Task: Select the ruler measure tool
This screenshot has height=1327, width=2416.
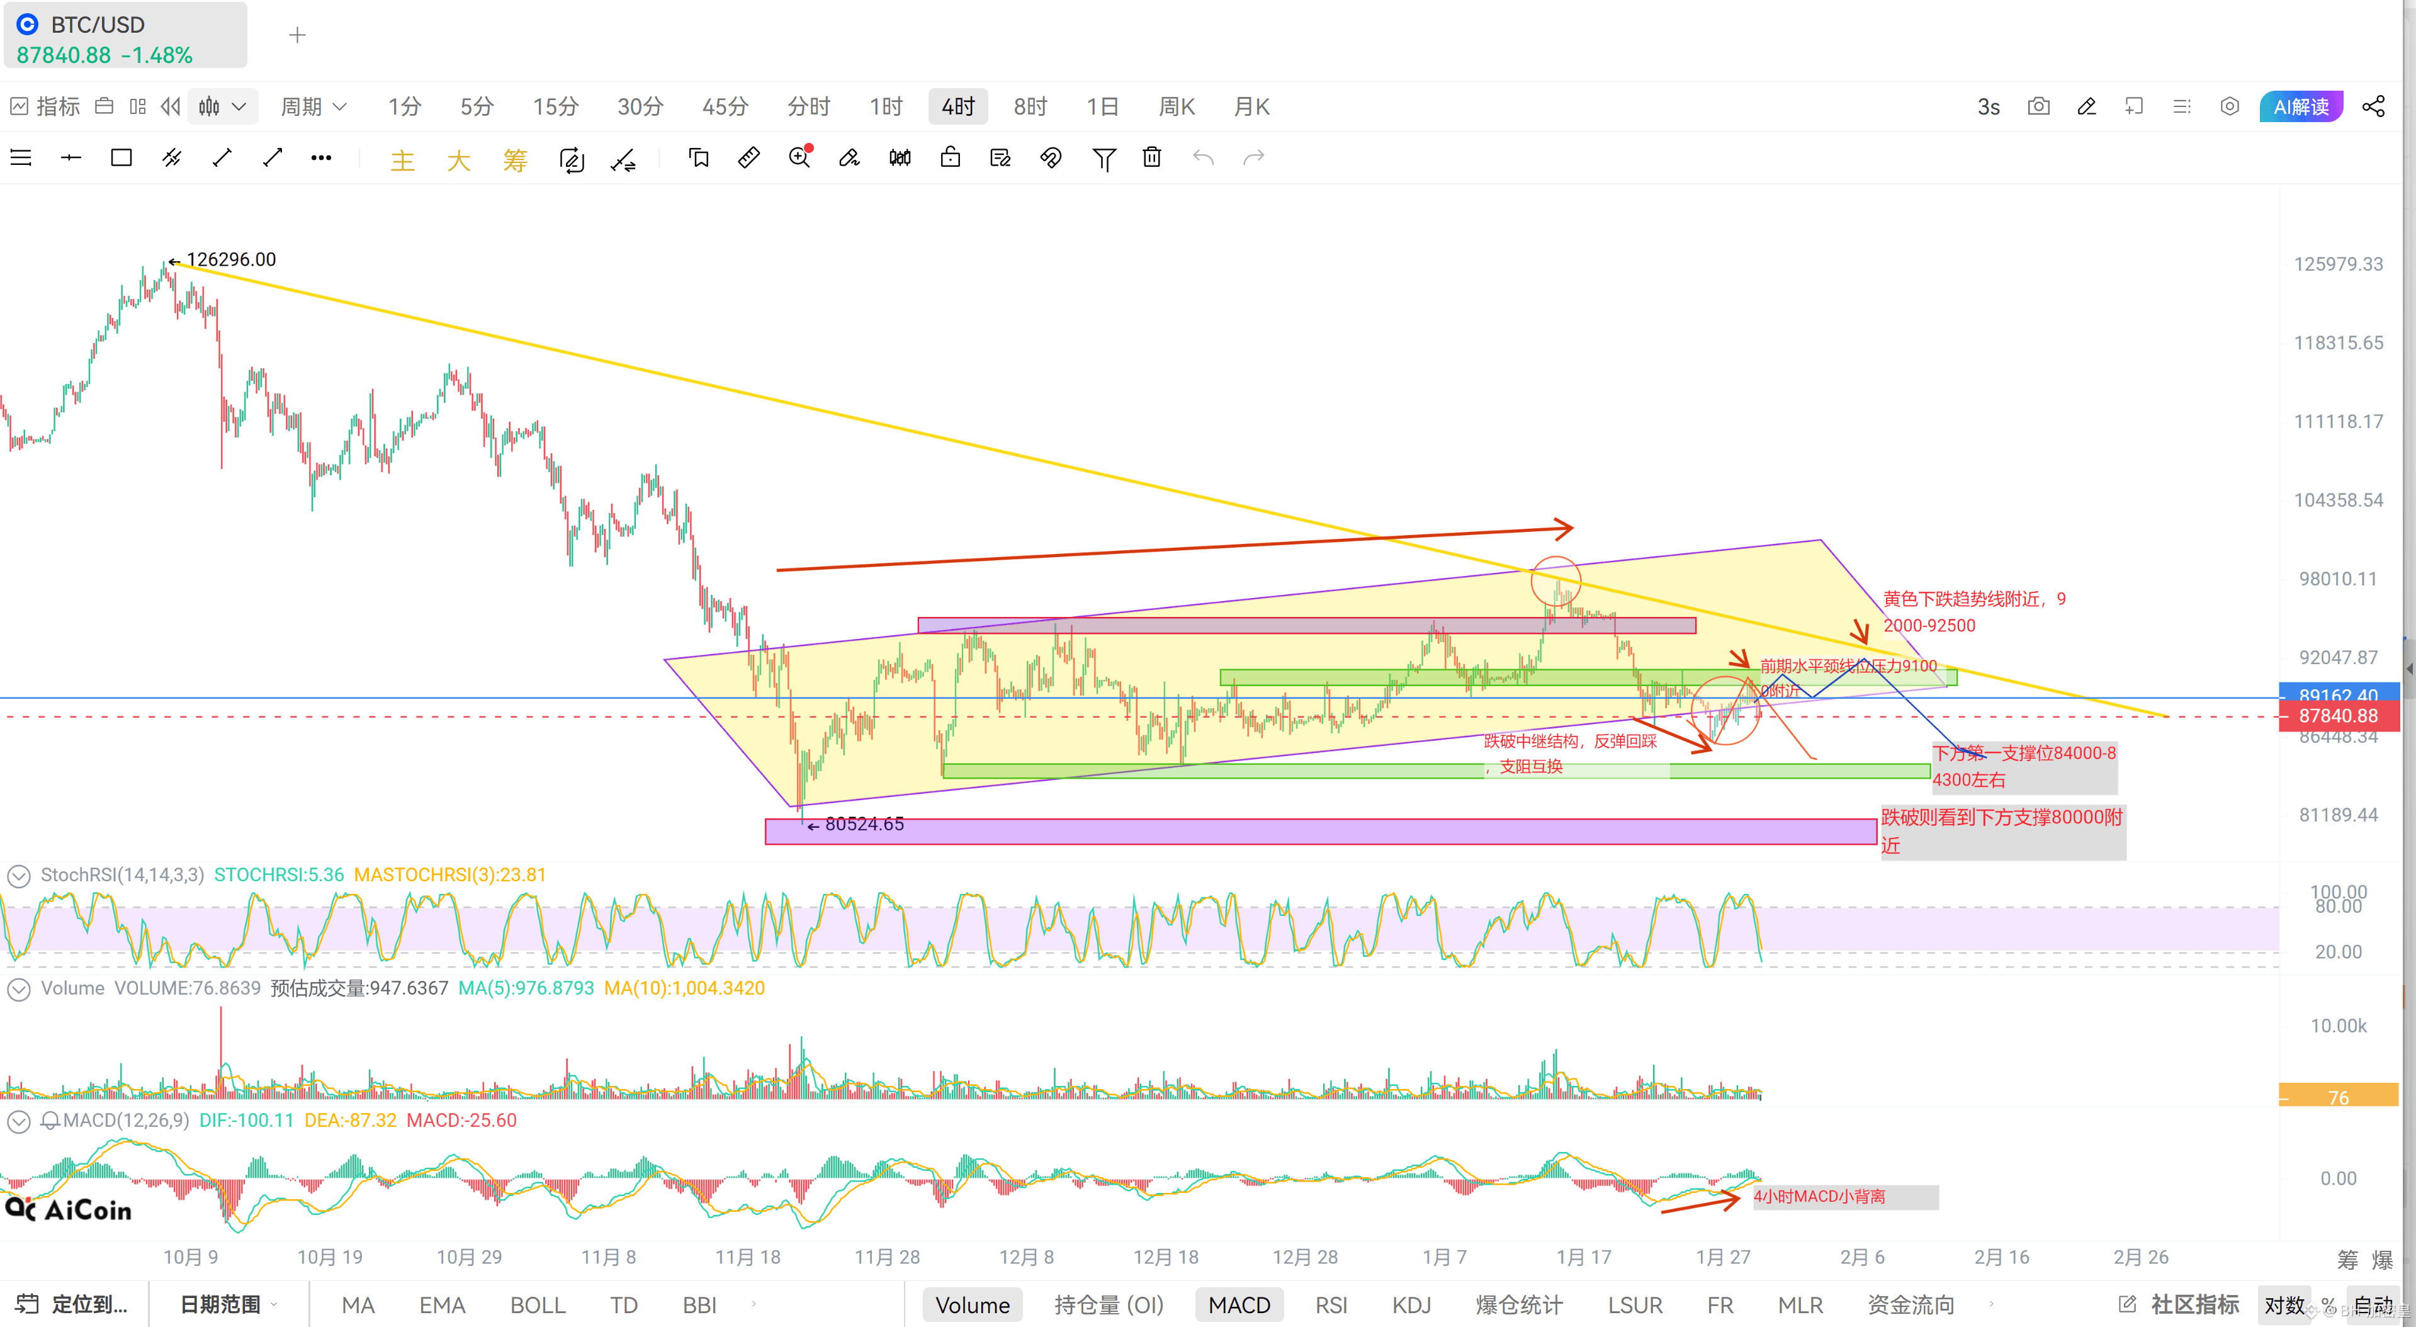Action: click(748, 157)
